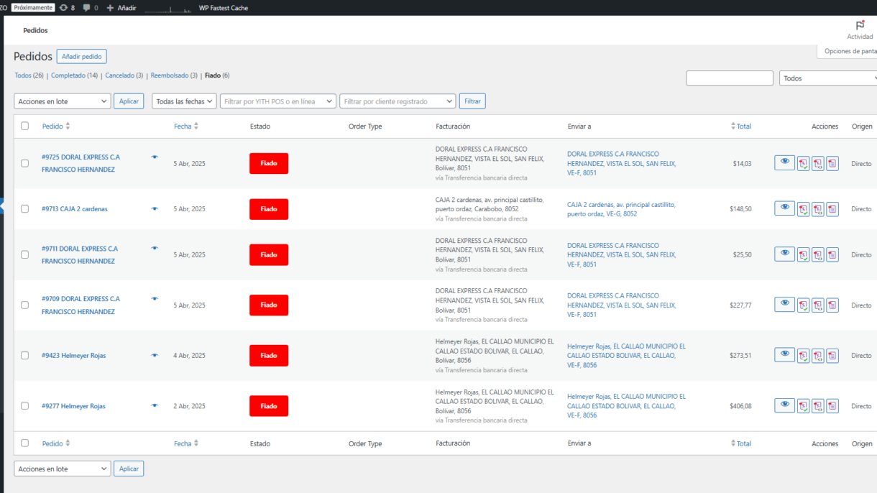Select the Fiado (6) filter

(x=217, y=75)
